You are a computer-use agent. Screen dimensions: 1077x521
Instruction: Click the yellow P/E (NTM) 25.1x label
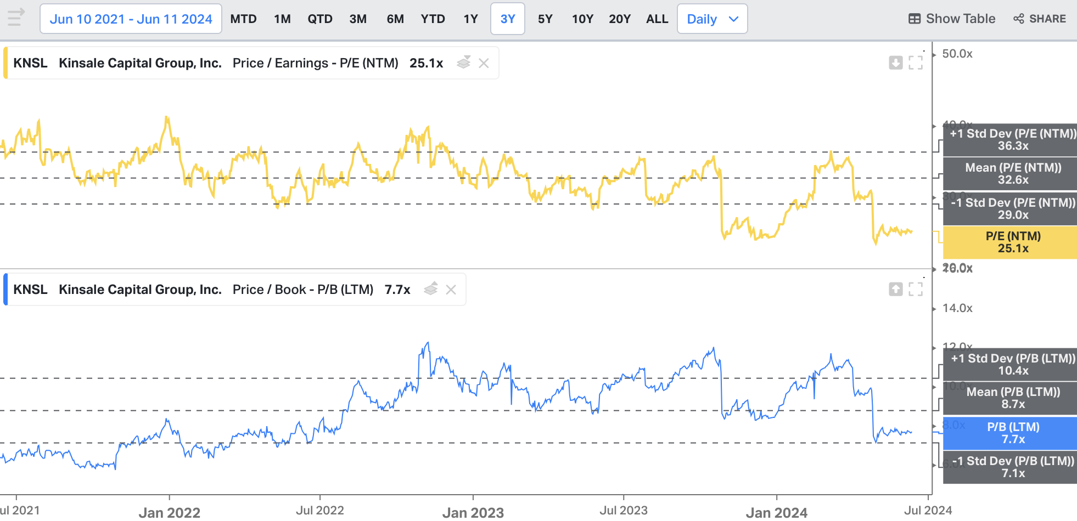[x=1010, y=242]
